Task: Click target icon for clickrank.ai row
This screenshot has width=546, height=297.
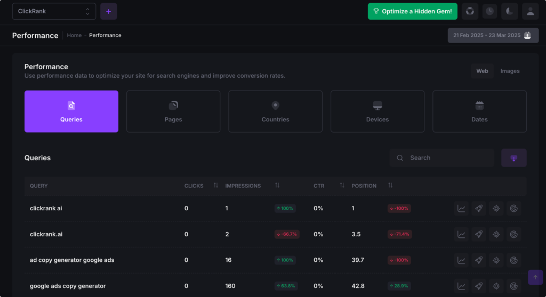Action: pyautogui.click(x=496, y=234)
